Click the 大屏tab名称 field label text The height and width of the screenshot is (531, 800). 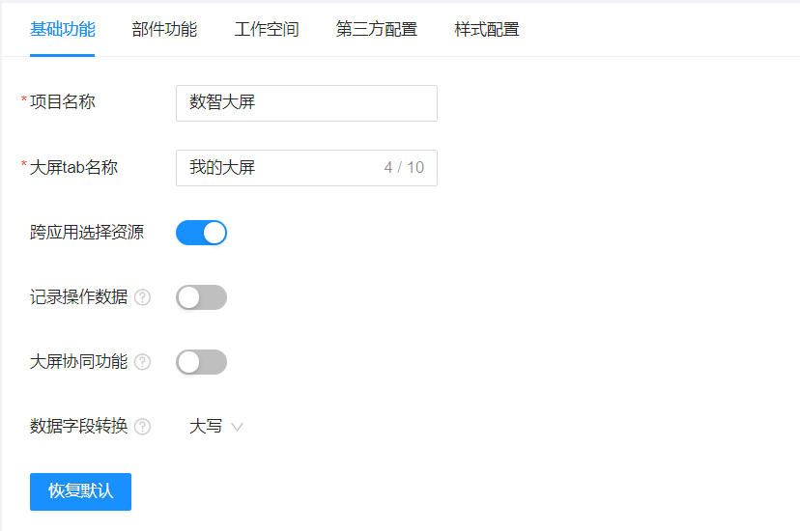point(73,167)
